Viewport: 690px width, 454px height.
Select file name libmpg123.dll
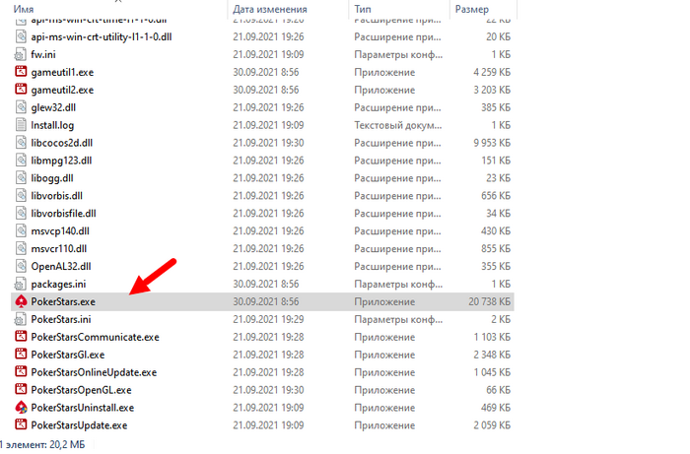pos(61,161)
